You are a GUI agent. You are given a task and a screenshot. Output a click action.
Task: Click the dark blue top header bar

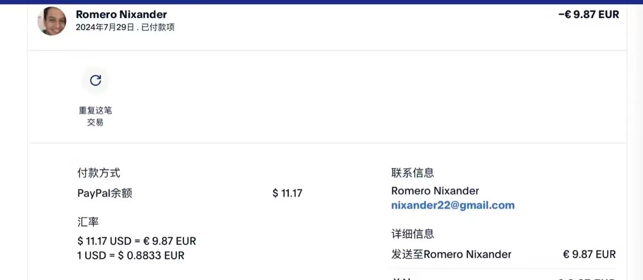pos(321,2)
